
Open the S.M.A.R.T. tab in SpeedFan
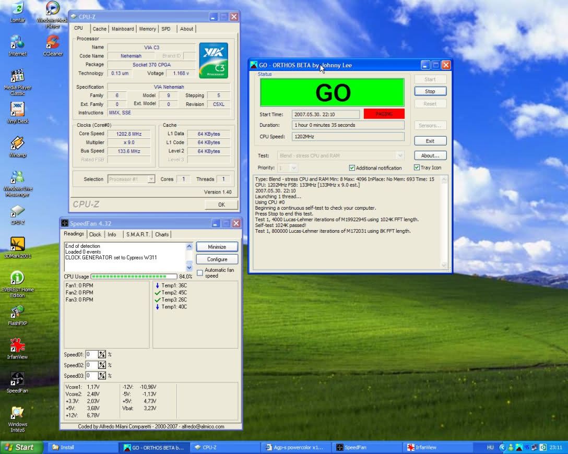[x=137, y=235]
